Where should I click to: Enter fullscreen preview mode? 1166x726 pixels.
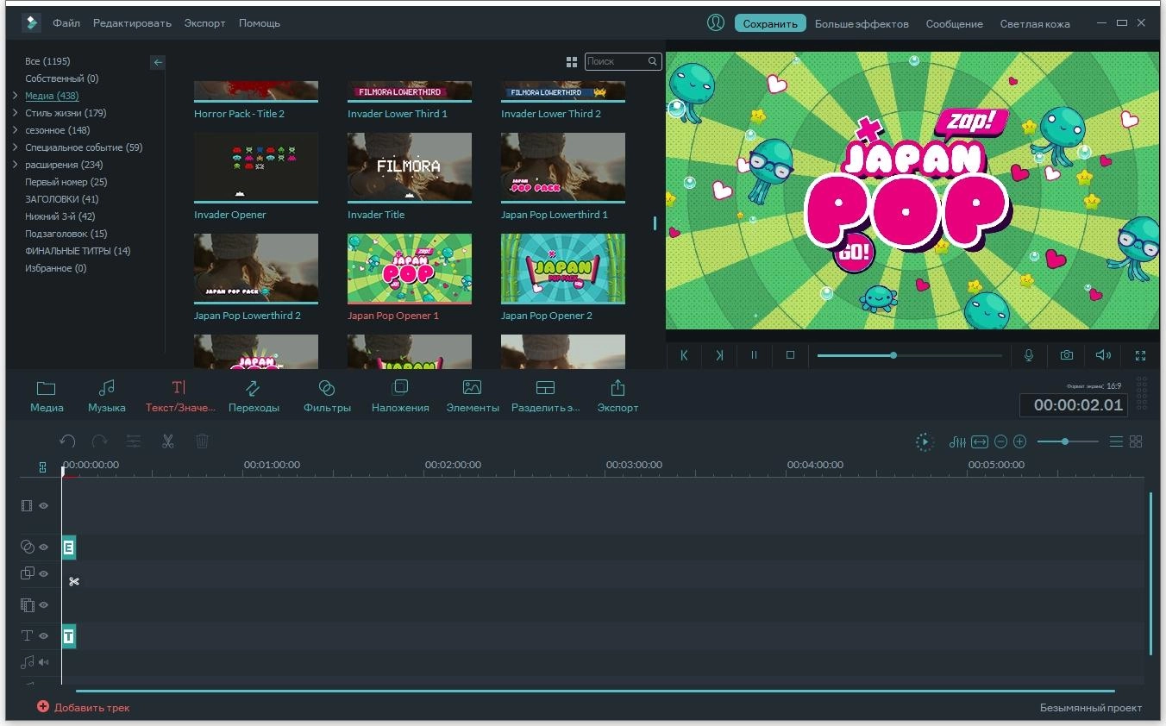coord(1140,354)
